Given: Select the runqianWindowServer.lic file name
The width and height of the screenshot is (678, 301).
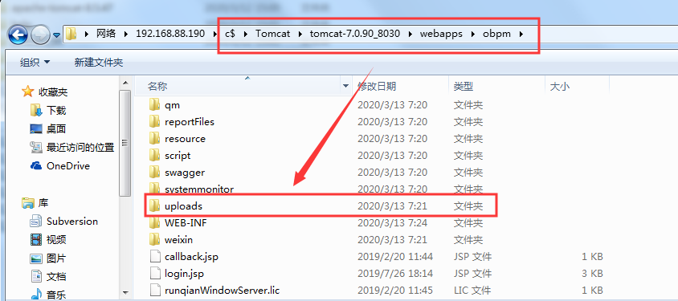Looking at the screenshot, I should click(x=223, y=291).
